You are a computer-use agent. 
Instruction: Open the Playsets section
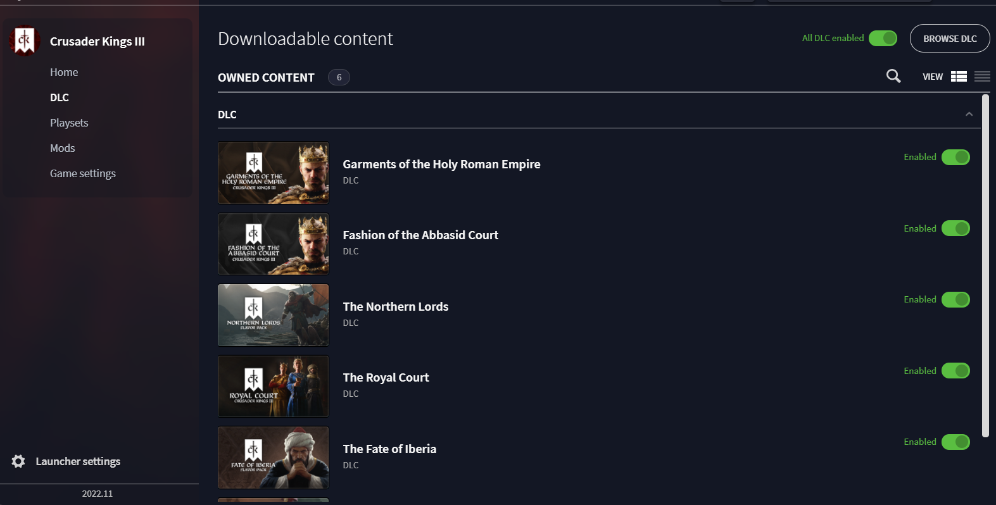click(x=69, y=123)
